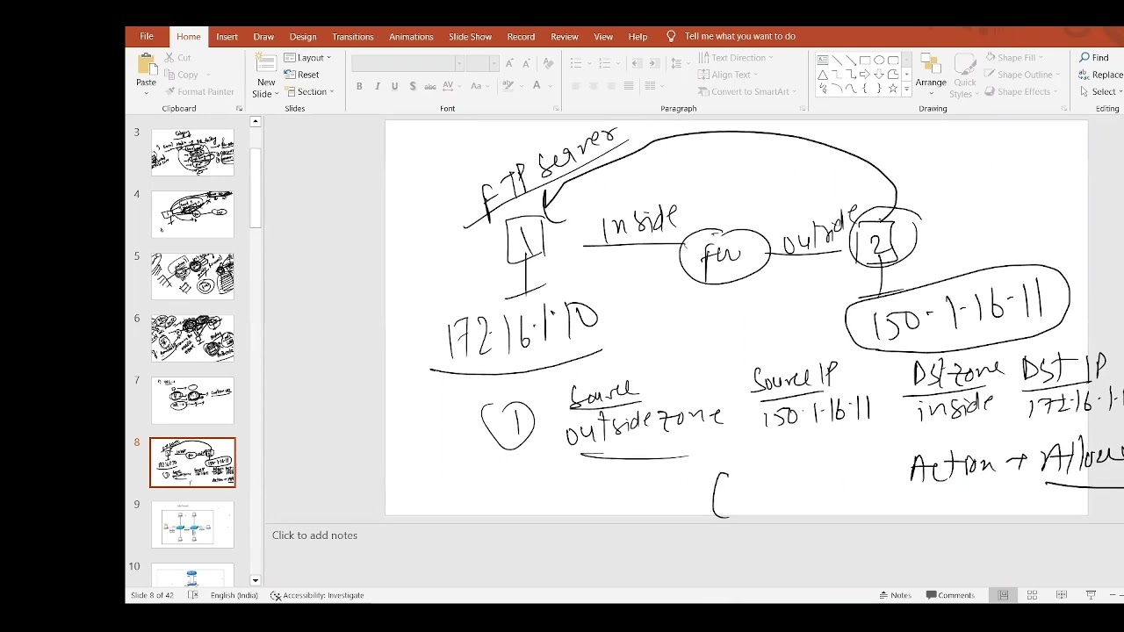Open the Character Spacing dropdown

(x=452, y=86)
